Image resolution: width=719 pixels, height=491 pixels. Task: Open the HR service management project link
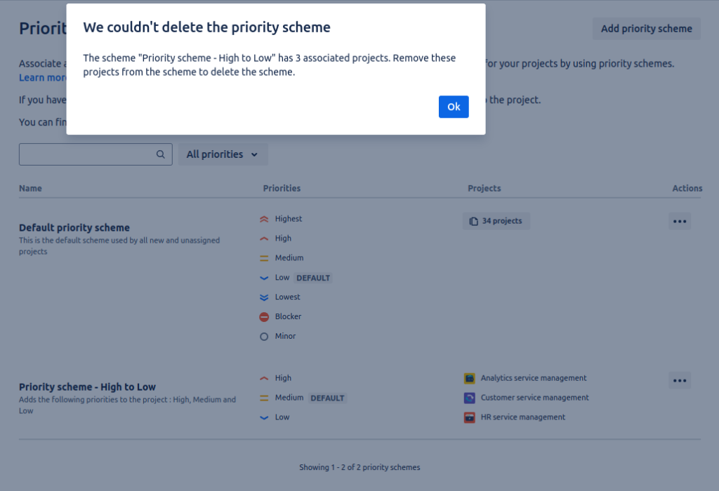[522, 417]
